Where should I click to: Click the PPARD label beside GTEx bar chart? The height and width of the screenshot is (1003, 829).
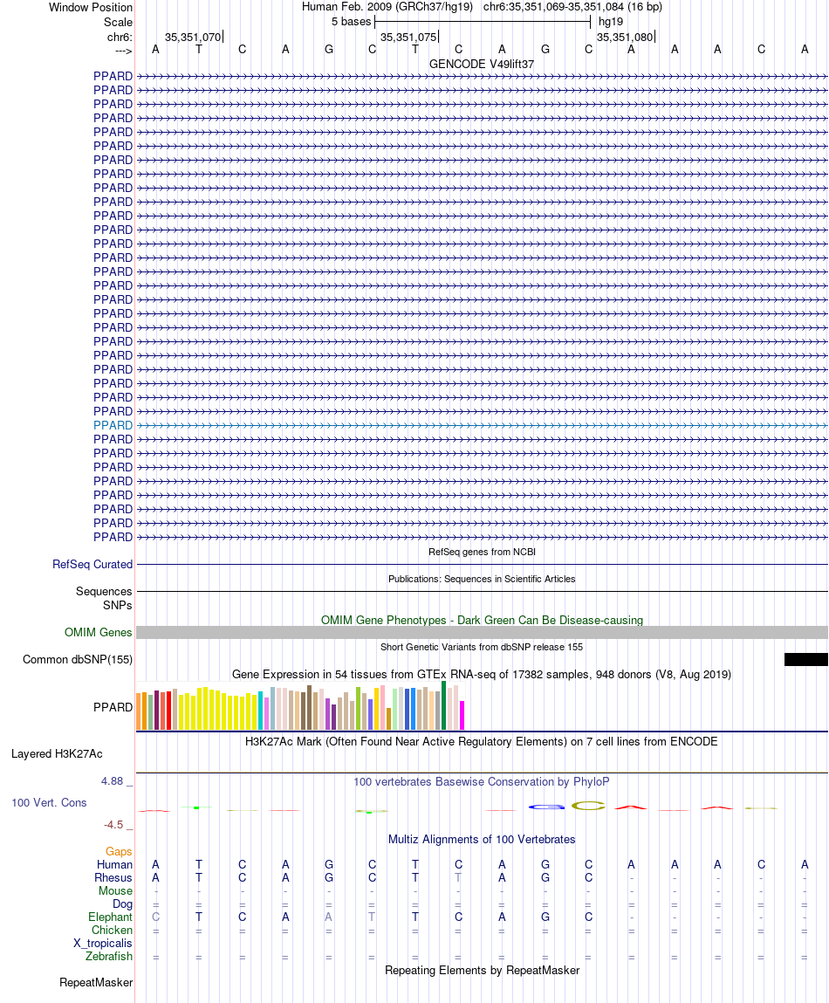point(113,707)
